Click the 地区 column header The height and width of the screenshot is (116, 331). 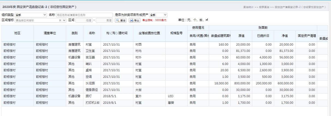tap(17, 33)
